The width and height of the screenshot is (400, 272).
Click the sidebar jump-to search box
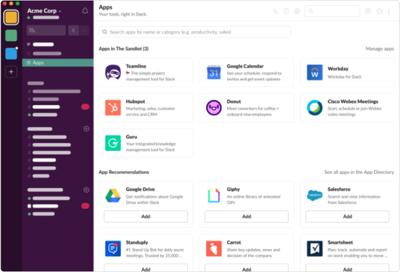(x=46, y=30)
